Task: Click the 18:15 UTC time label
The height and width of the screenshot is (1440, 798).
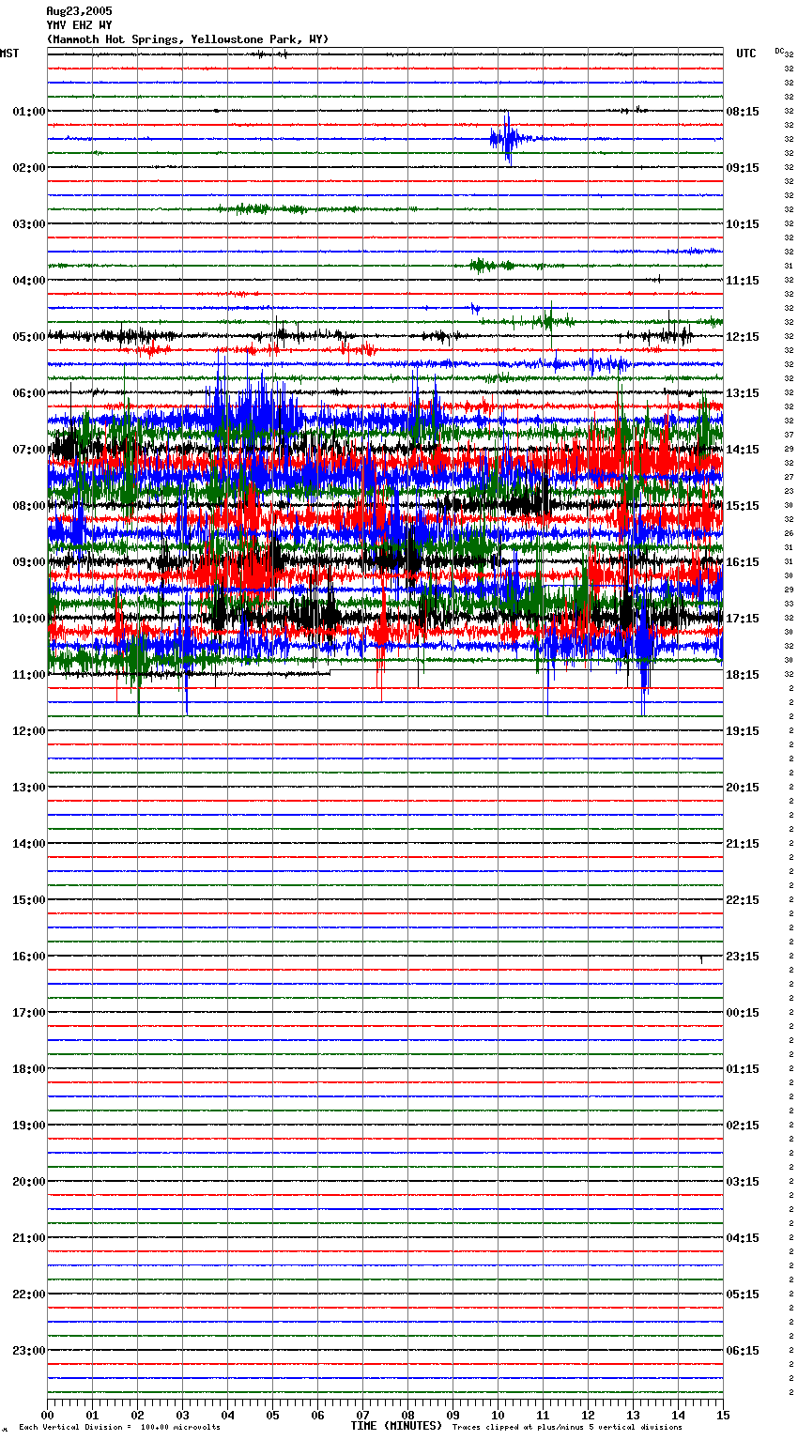Action: (x=743, y=675)
